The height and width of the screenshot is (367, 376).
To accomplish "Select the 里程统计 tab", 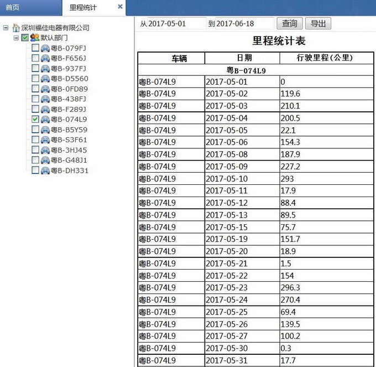I will pos(83,7).
